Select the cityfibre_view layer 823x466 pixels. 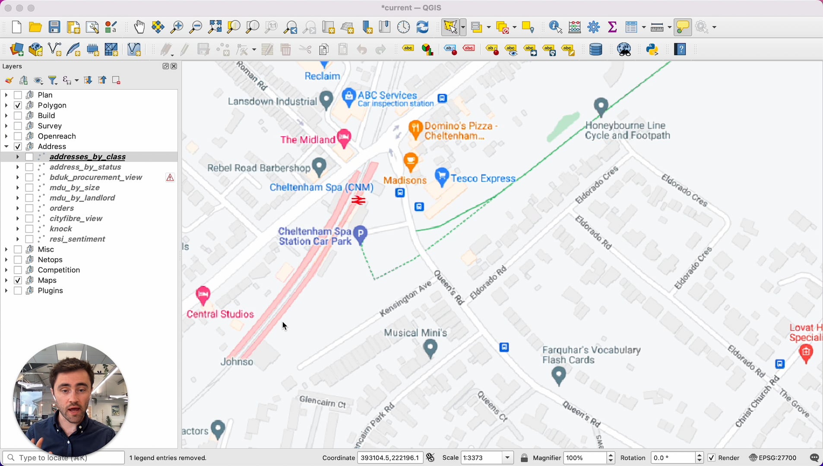[x=76, y=219]
